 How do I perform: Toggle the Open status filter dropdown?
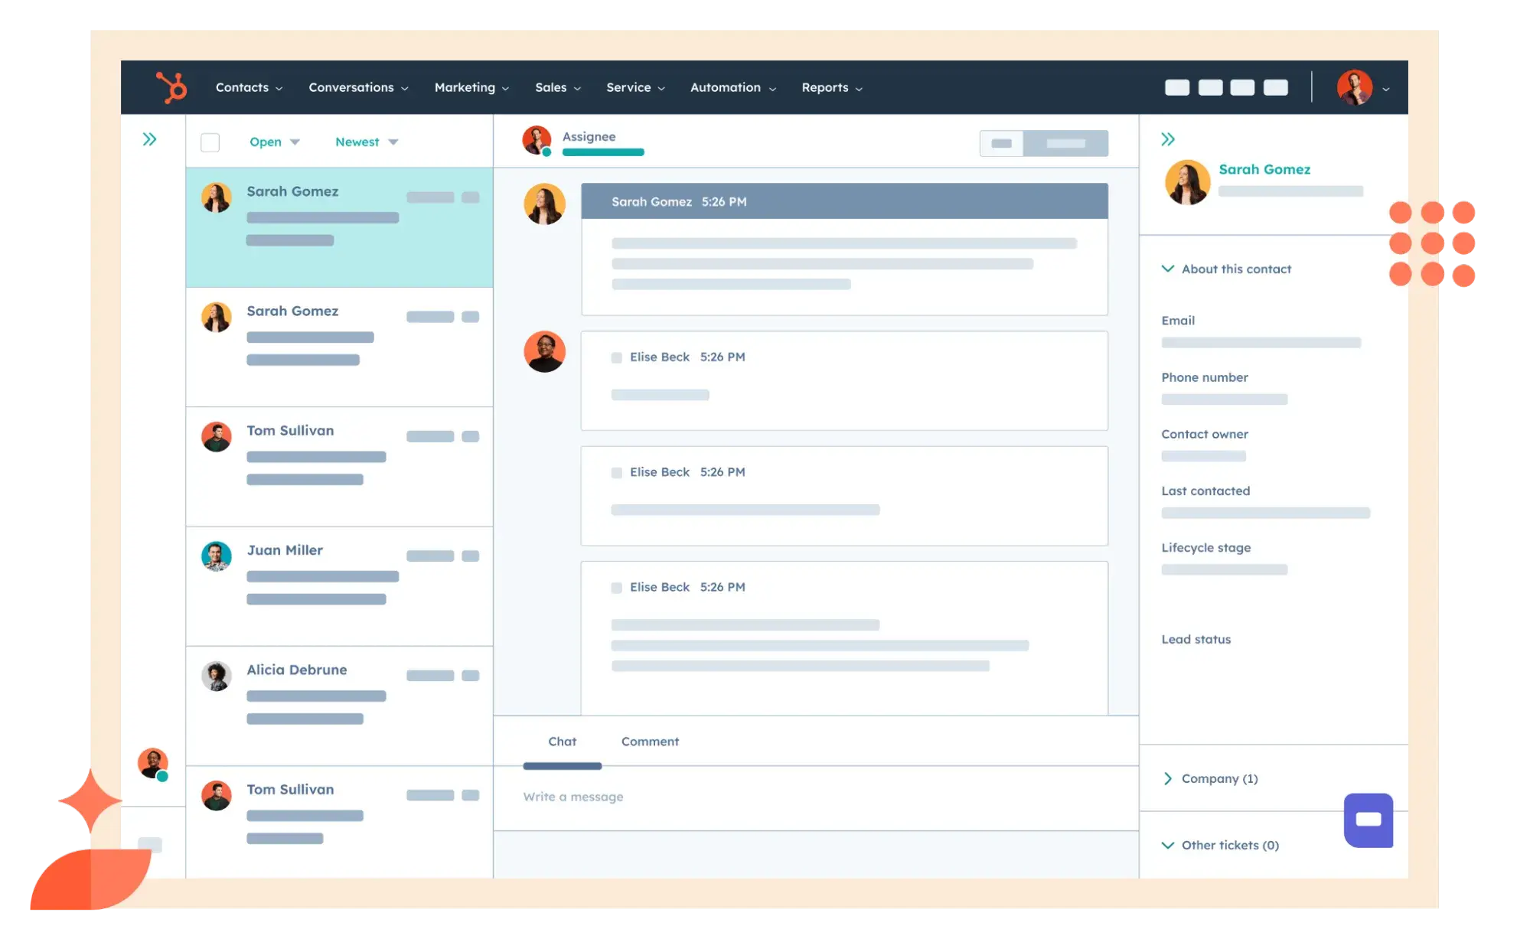pyautogui.click(x=272, y=141)
